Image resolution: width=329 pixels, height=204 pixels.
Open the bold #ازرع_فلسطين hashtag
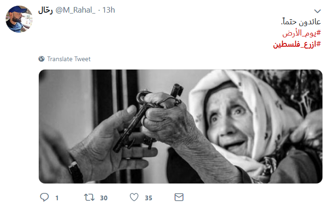297,44
